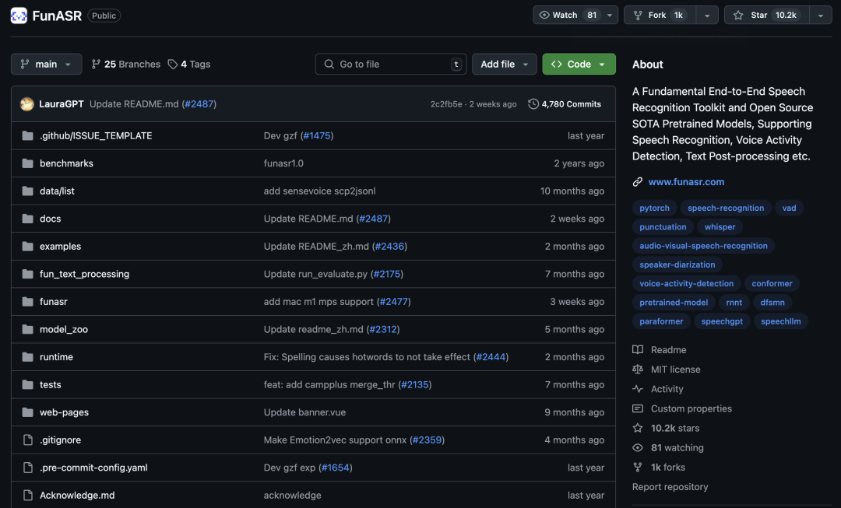Click the fork icon next to 1k forks
Viewport: 841px width, 508px height.
click(638, 468)
